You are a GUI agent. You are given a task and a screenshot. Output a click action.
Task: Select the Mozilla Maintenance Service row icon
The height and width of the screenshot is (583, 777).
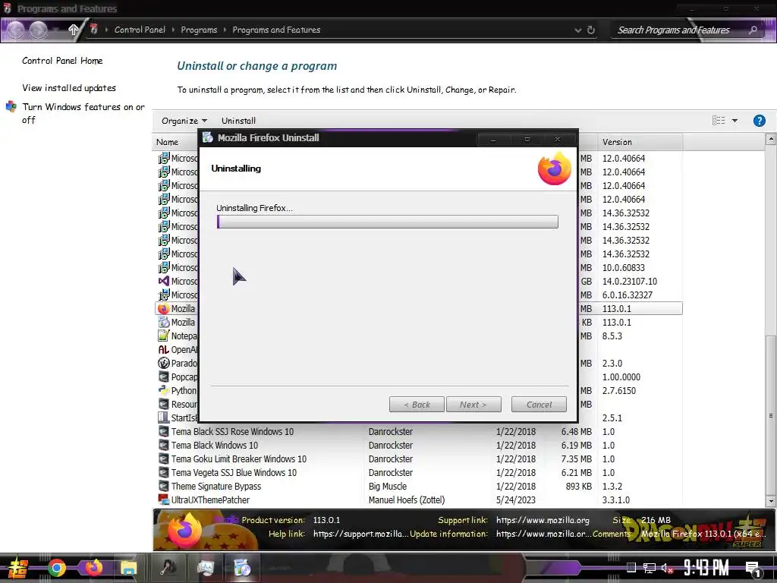click(164, 322)
